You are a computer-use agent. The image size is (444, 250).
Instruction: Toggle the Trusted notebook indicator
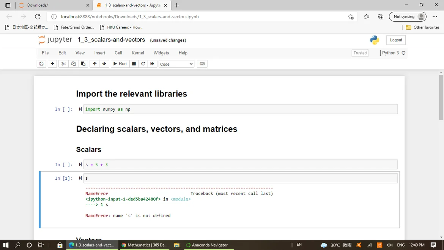pos(360,53)
